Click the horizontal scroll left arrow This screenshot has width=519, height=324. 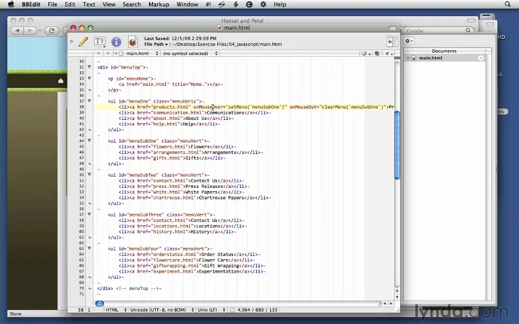coord(384,303)
